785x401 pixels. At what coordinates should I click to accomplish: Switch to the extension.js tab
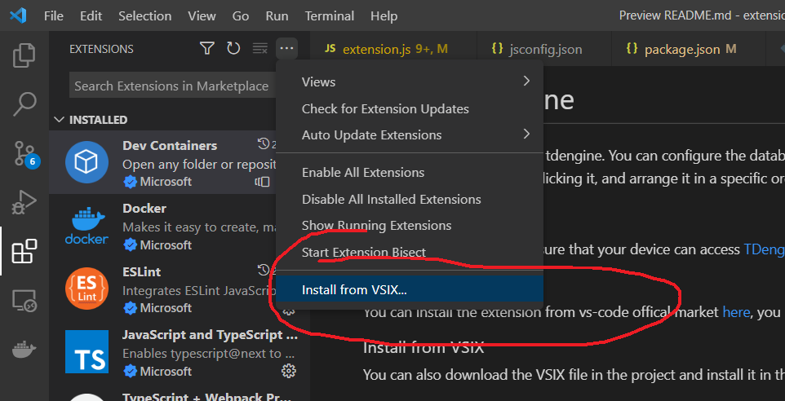pyautogui.click(x=393, y=49)
